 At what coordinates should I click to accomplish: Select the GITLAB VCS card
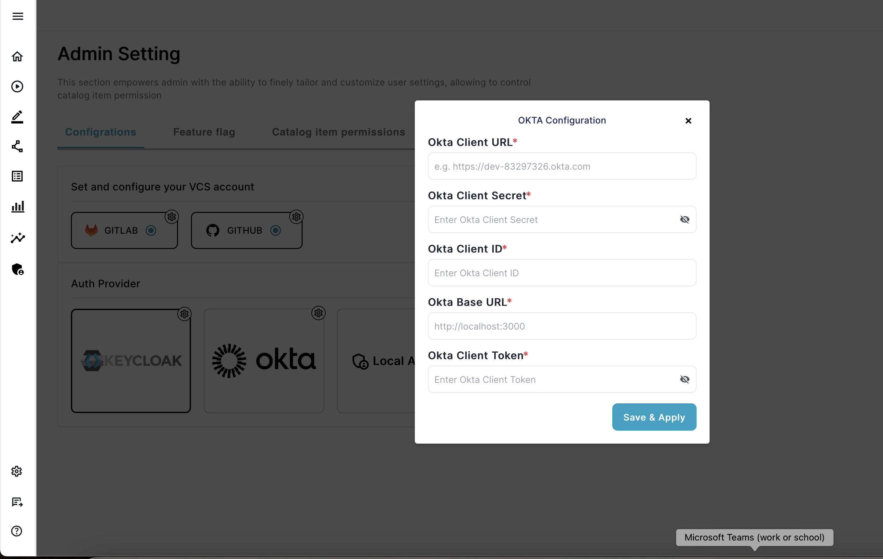coord(124,230)
